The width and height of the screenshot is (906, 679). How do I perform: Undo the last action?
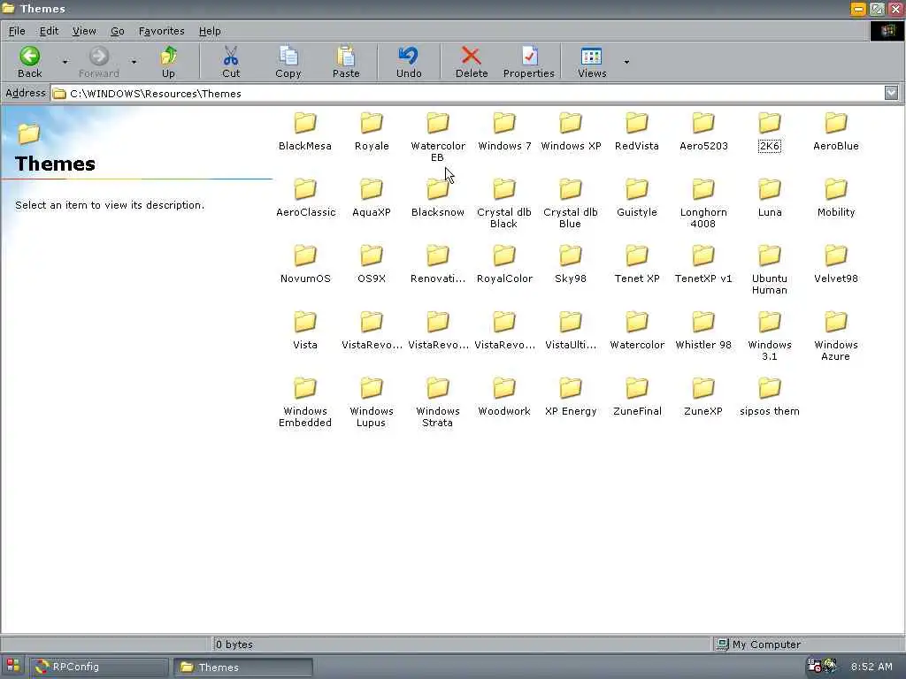pyautogui.click(x=409, y=62)
